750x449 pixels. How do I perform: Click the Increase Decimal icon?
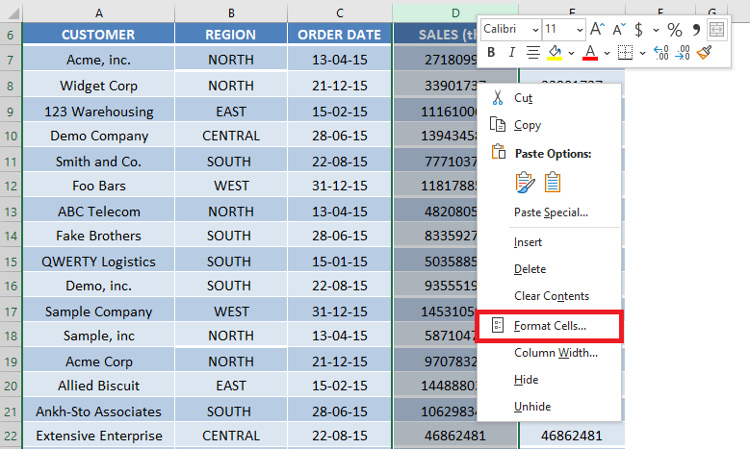coord(661,52)
